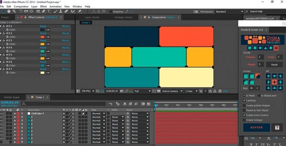
Task: Select the Puppet Pin tool
Action: tap(80, 11)
